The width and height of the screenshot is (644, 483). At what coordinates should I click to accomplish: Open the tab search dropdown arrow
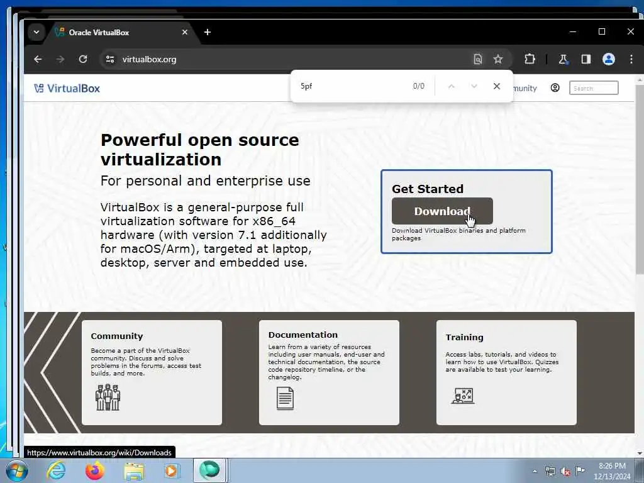tap(36, 32)
